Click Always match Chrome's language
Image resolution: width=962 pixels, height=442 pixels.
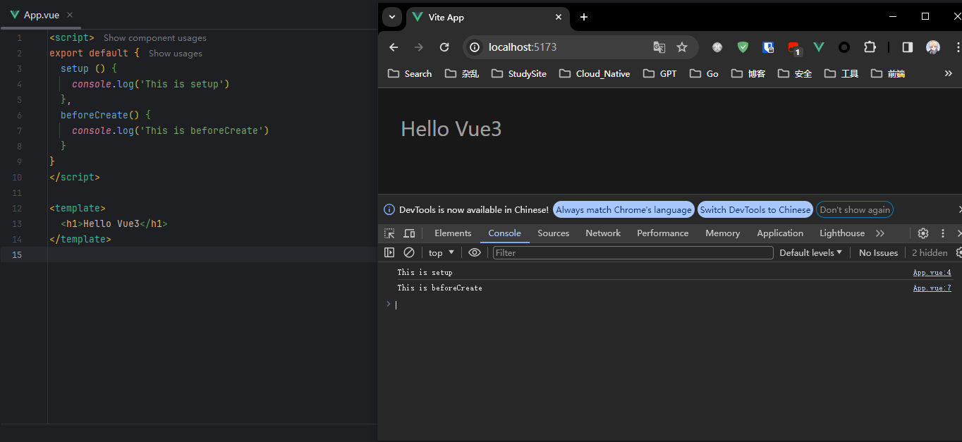[x=623, y=210]
